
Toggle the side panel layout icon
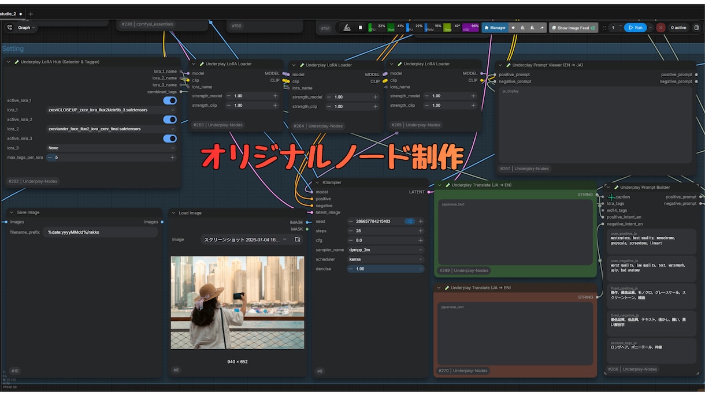pos(696,27)
